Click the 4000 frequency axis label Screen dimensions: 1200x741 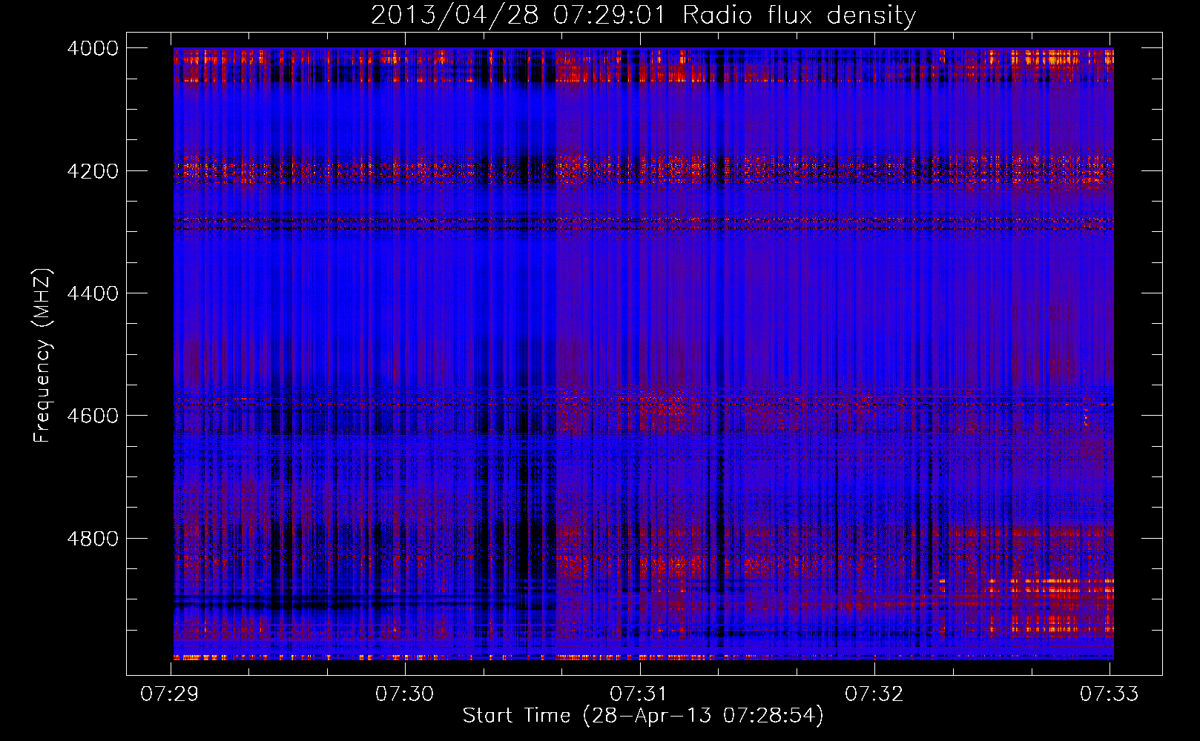tap(93, 48)
